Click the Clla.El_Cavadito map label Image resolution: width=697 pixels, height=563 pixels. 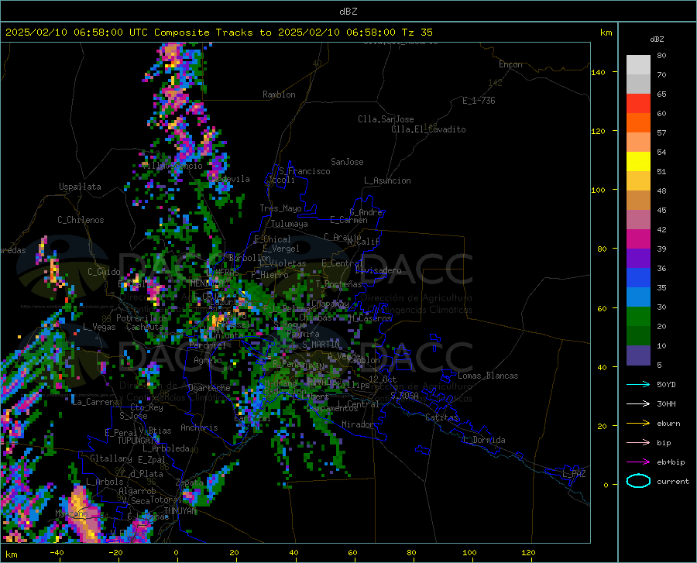(x=428, y=129)
